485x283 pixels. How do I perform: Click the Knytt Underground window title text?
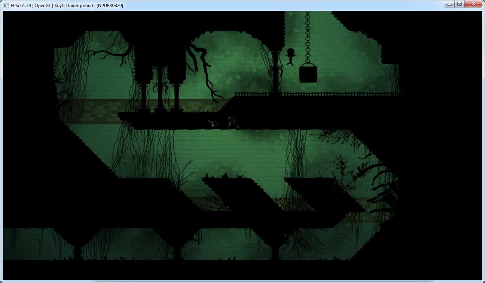point(67,6)
